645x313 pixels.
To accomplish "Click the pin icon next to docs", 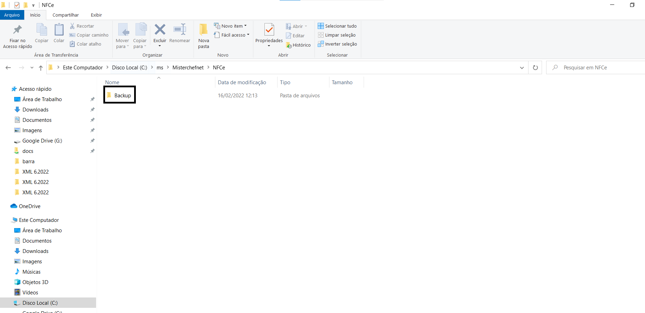I will 92,151.
